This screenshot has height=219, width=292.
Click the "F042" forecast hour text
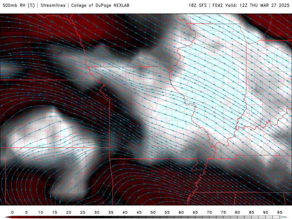(218, 5)
